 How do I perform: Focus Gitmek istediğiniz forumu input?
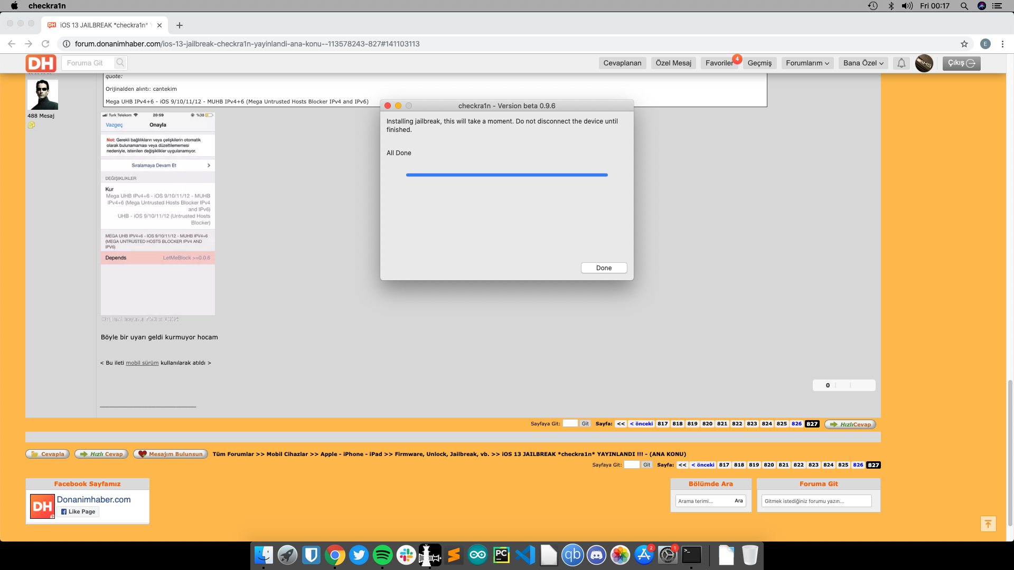[816, 501]
